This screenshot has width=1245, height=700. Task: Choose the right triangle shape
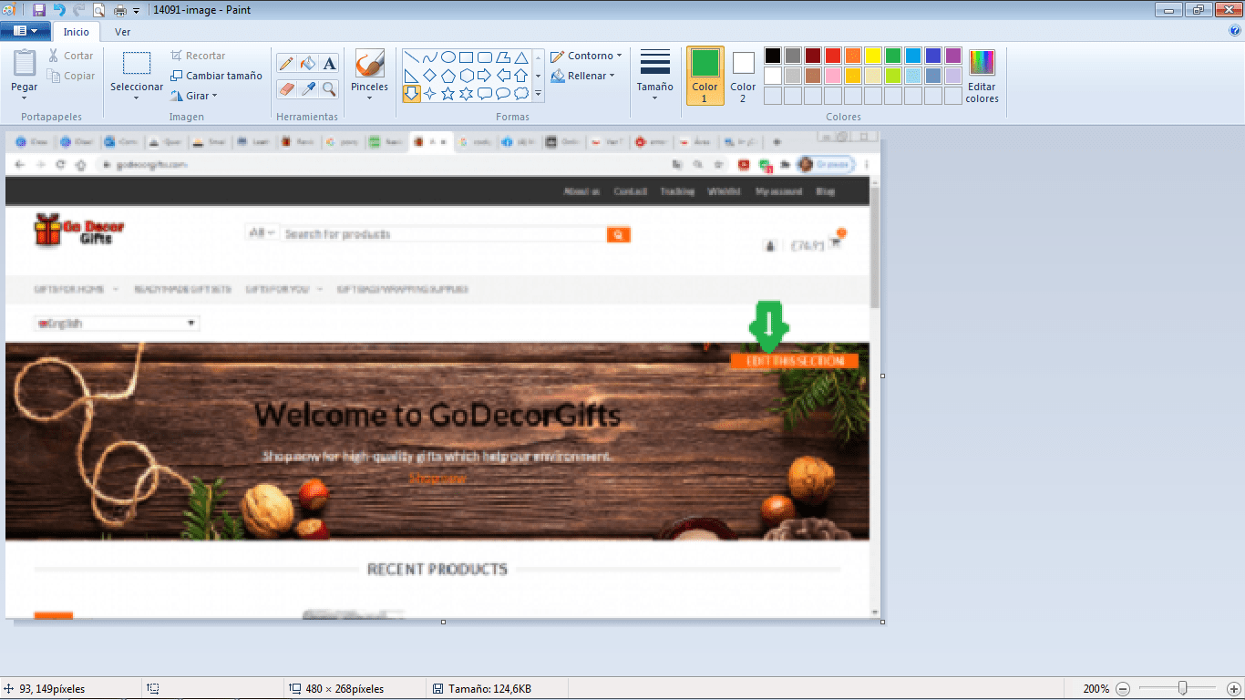[412, 76]
